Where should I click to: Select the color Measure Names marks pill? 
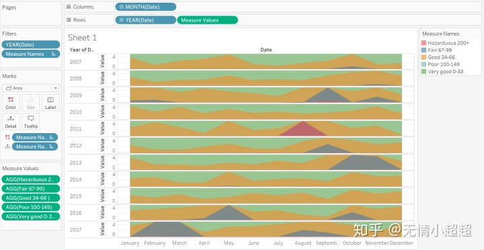pyautogui.click(x=35, y=137)
